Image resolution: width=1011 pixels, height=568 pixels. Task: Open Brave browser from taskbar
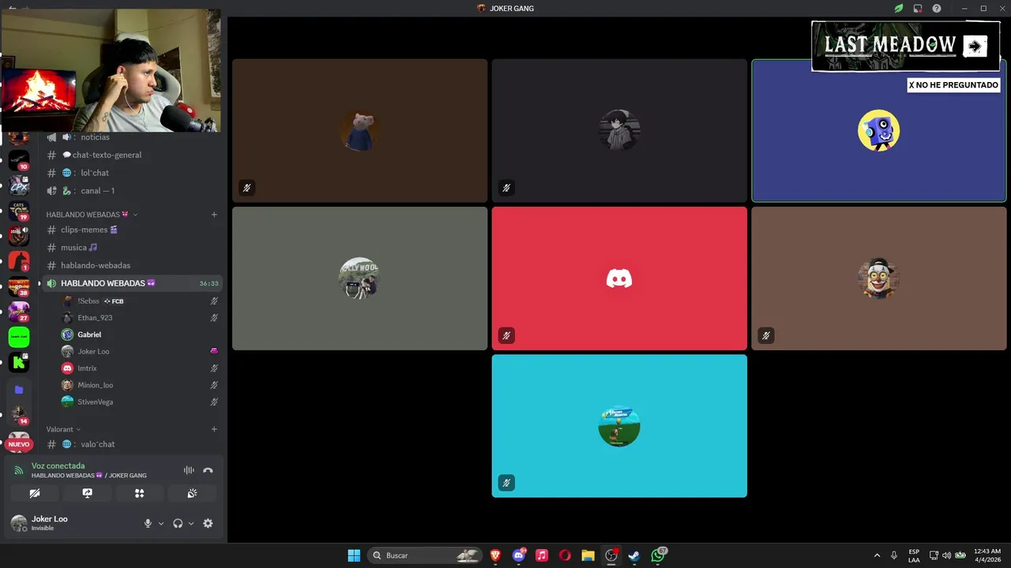[x=496, y=555]
